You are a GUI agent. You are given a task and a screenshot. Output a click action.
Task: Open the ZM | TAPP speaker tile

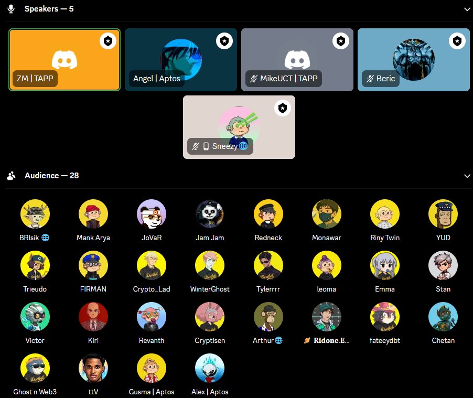[64, 60]
